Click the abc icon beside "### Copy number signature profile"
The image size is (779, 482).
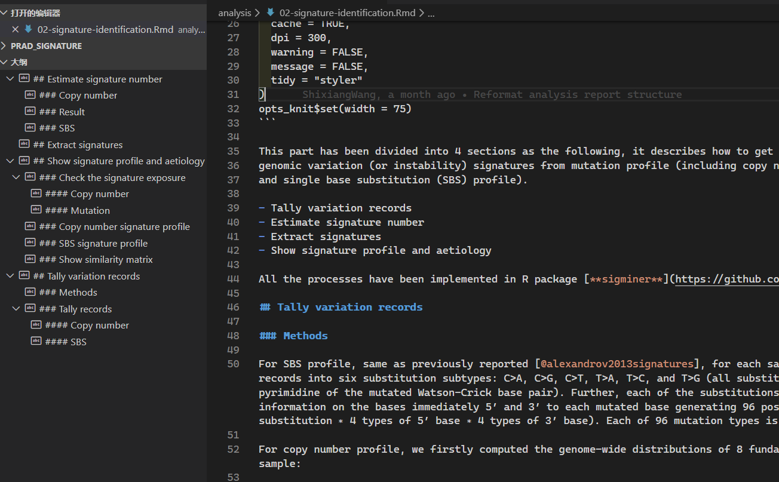[x=30, y=226]
